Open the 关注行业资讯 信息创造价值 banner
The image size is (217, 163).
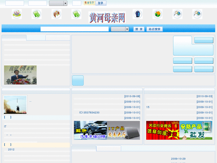point(163,130)
